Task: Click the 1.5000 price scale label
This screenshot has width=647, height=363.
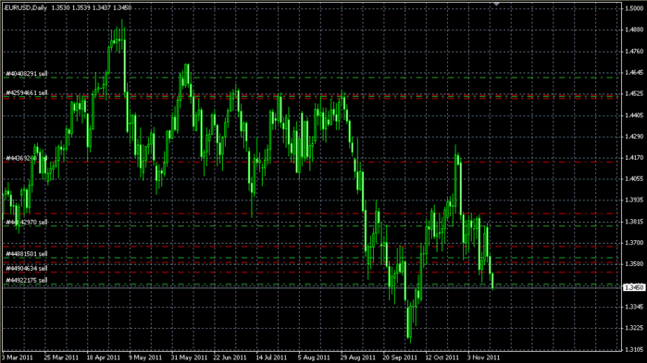Action: (x=634, y=8)
